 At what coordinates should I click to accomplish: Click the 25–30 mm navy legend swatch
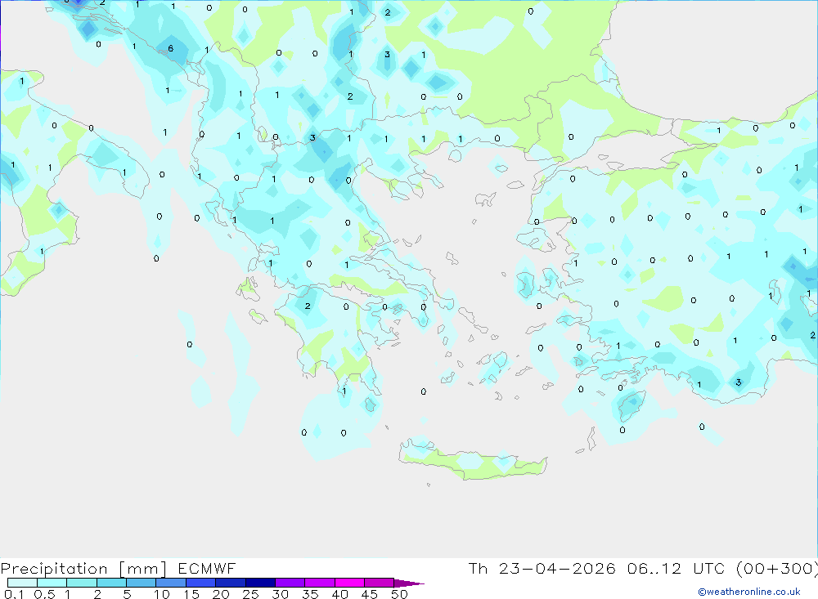click(260, 583)
